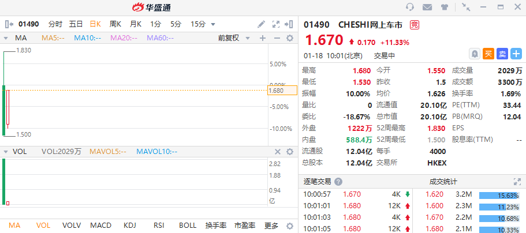Click the red daily candlestick

pos(8,108)
